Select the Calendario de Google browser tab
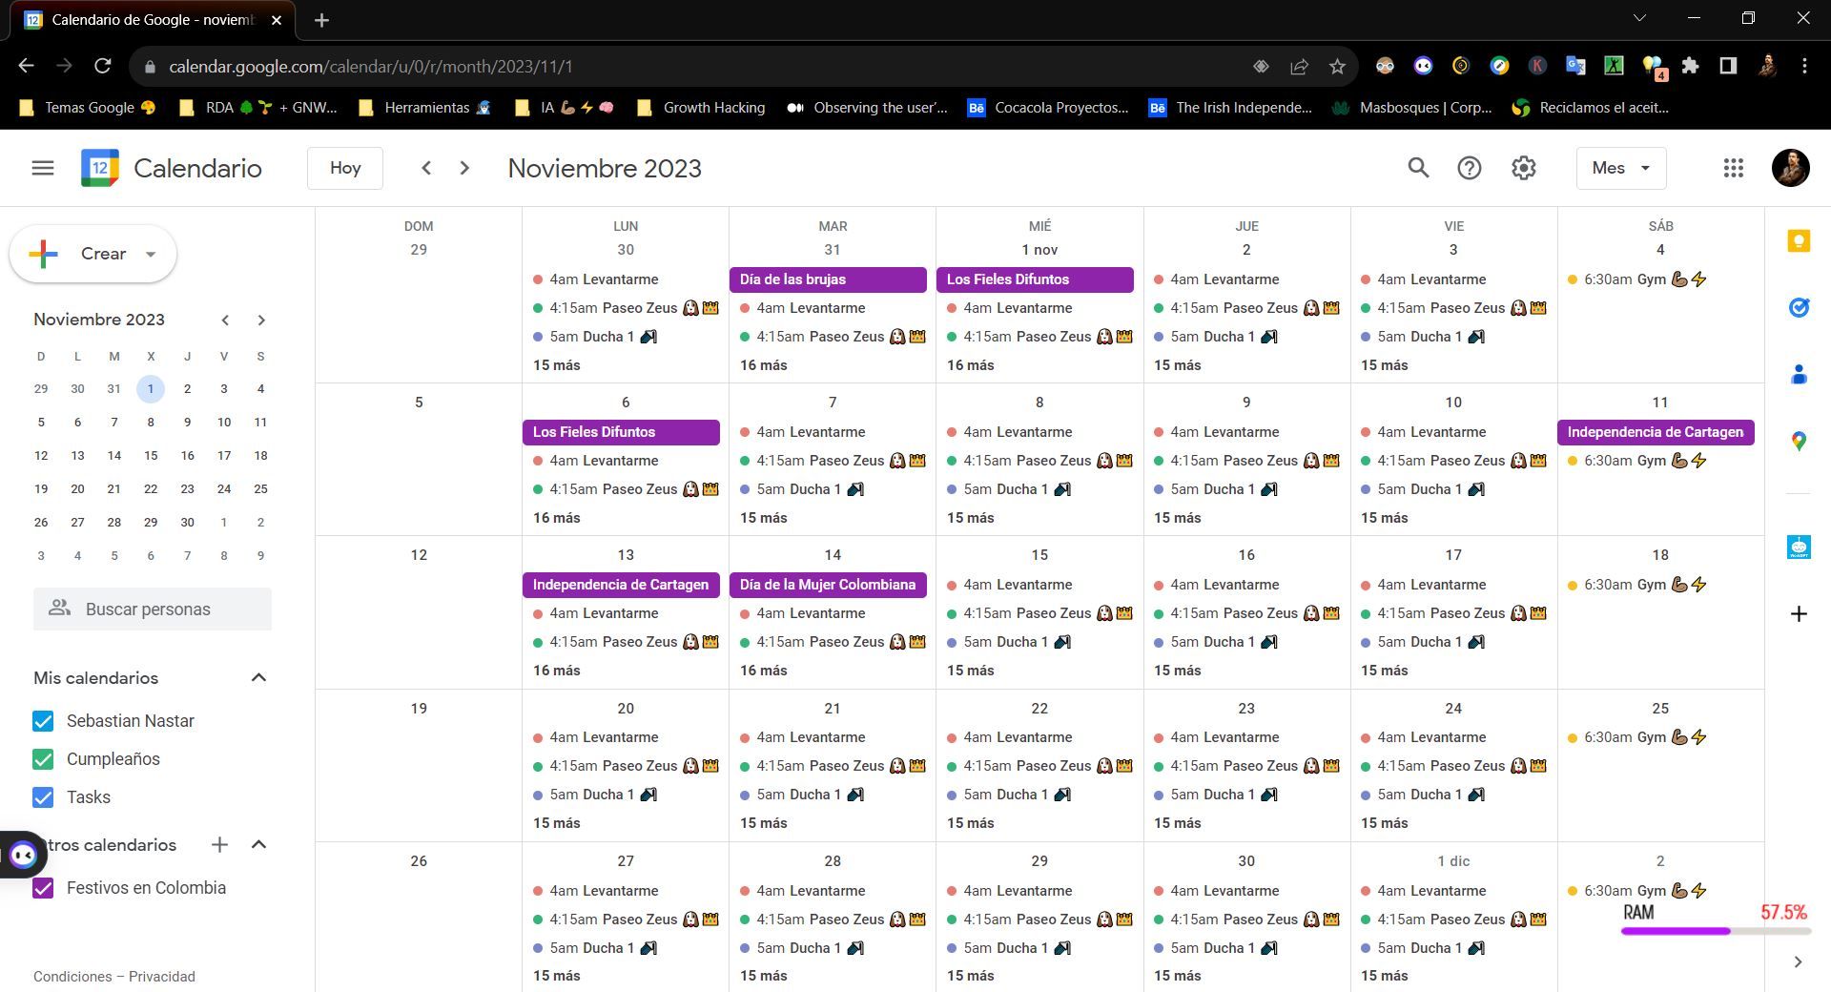The height and width of the screenshot is (992, 1831). tap(153, 20)
